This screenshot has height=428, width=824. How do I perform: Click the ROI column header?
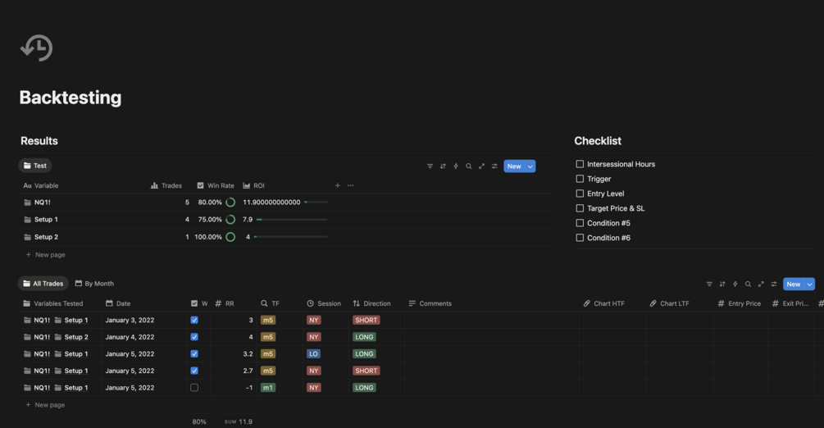click(254, 185)
